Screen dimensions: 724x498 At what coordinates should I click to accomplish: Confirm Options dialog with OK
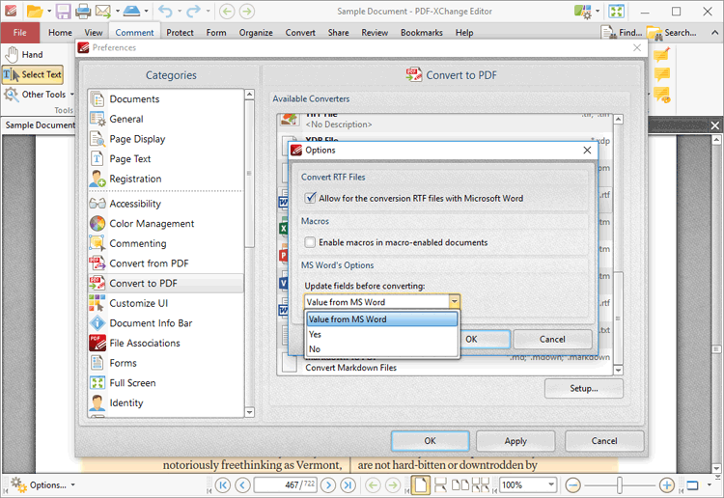[x=485, y=339]
